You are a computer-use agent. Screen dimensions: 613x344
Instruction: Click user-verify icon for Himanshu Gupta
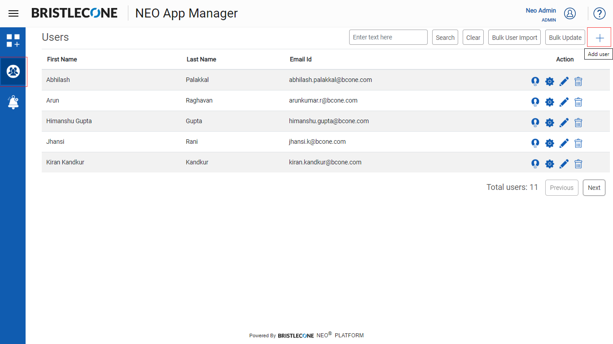[x=535, y=122]
